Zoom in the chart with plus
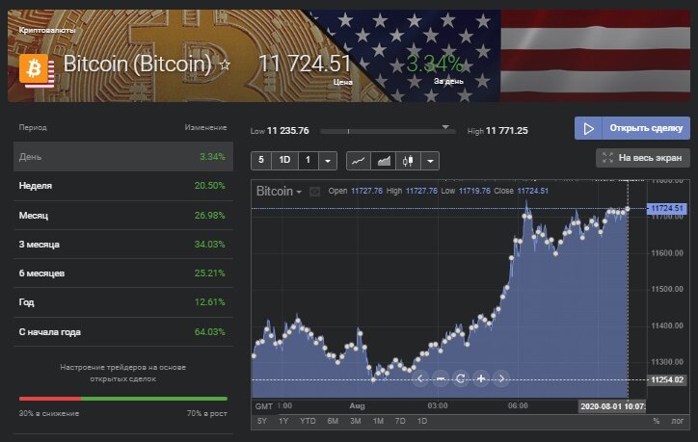This screenshot has height=442, width=698. pyautogui.click(x=480, y=378)
